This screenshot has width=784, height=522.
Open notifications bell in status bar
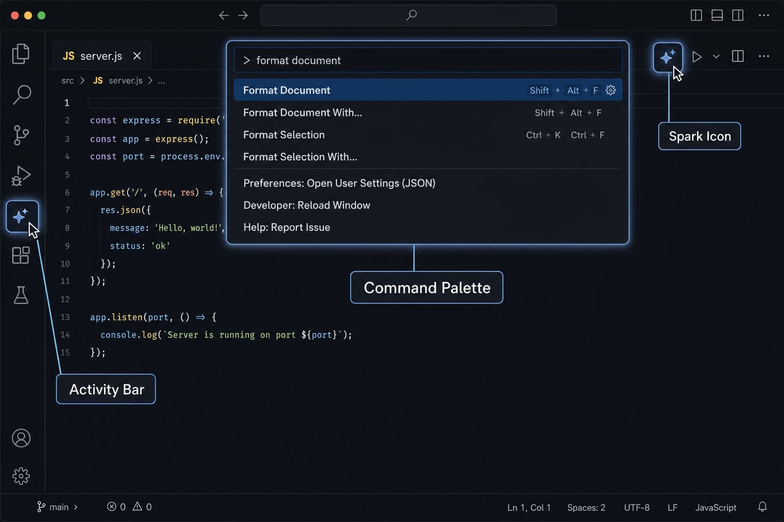(762, 507)
